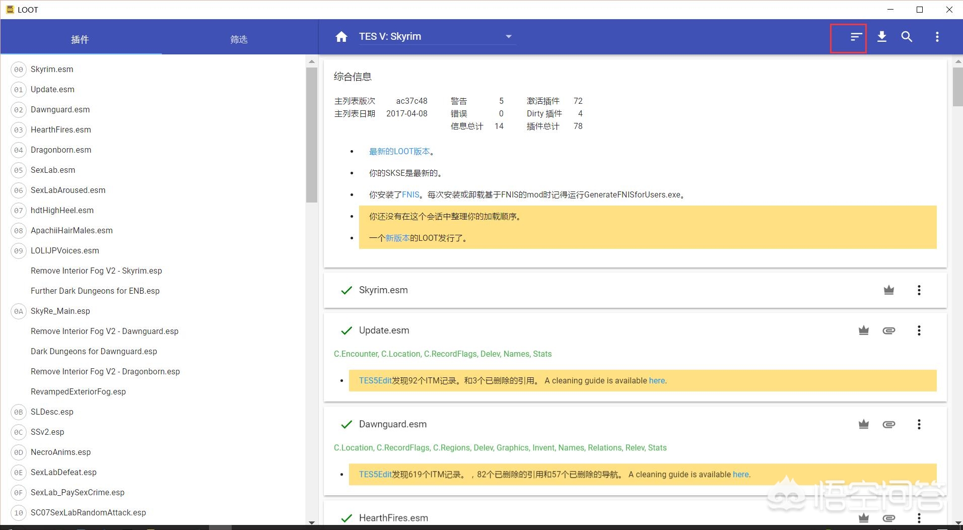Image resolution: width=963 pixels, height=530 pixels.
Task: Open the 新版本 link
Action: point(397,238)
